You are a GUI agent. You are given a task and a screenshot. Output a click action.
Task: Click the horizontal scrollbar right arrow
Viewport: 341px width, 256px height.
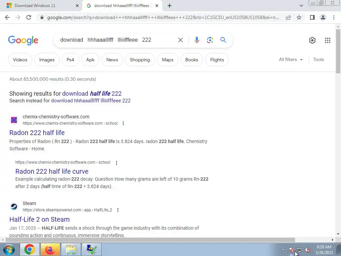point(333,240)
